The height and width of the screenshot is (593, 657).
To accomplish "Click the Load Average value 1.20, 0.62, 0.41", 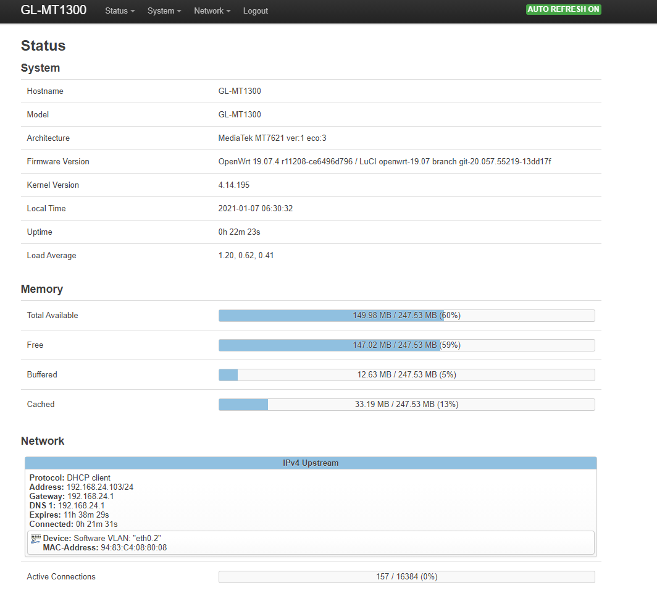I will tap(246, 256).
